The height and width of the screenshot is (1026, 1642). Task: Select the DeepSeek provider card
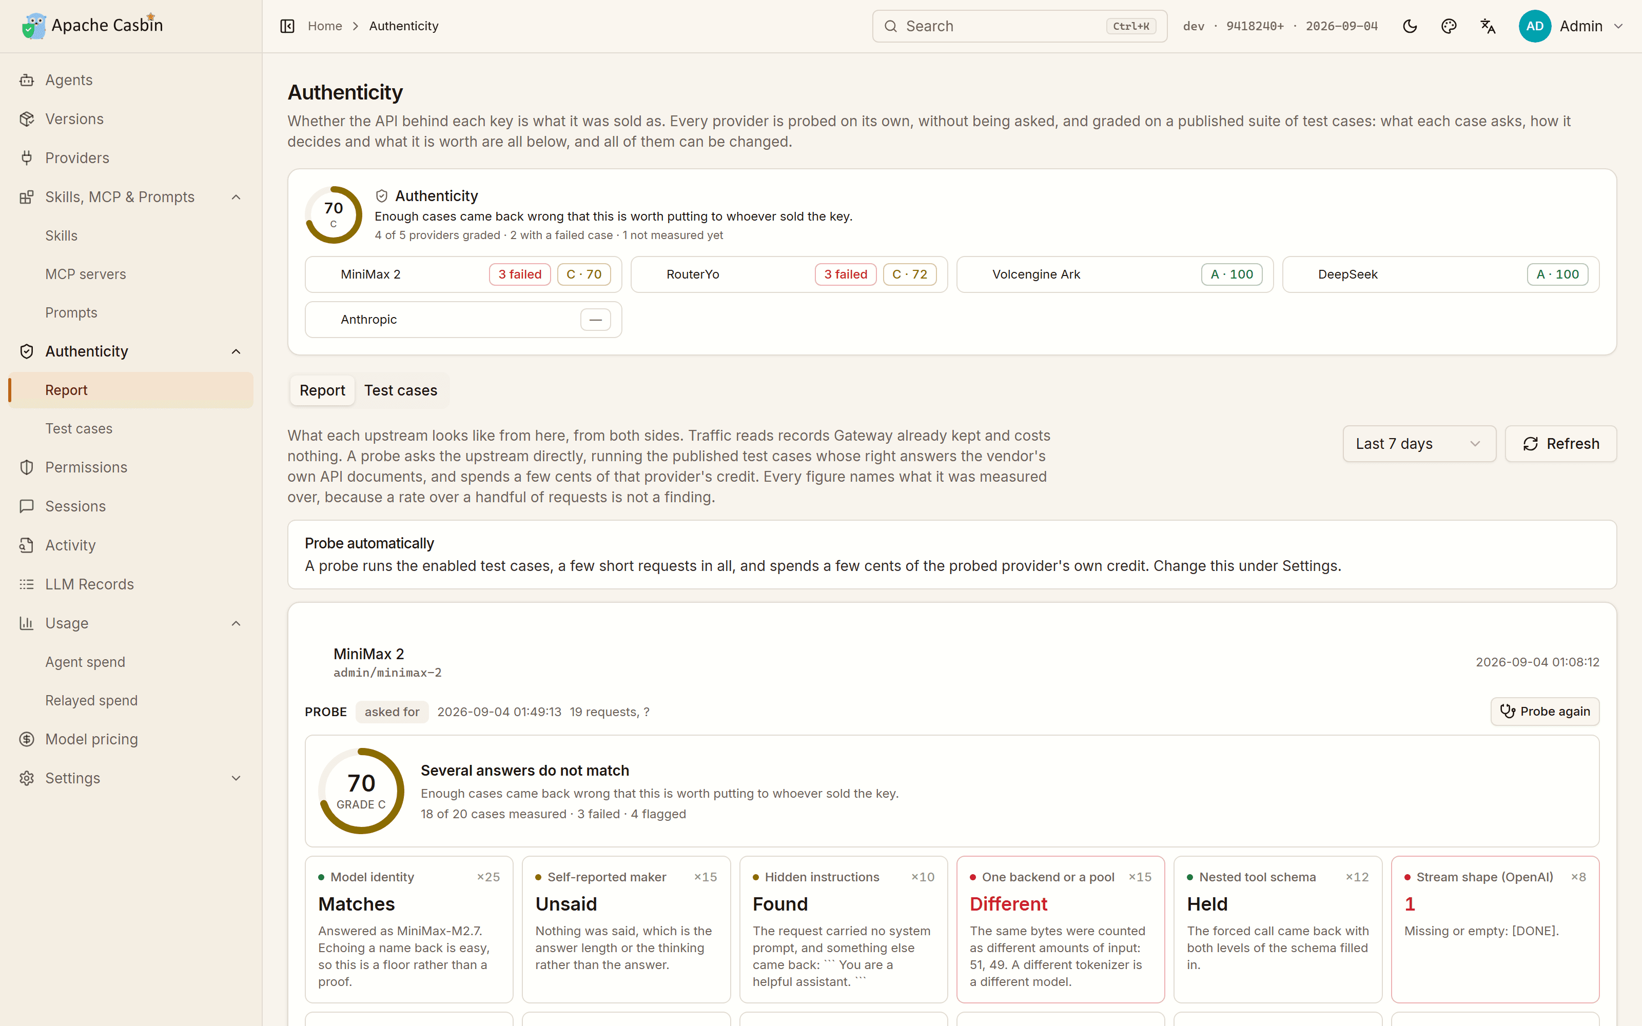(1440, 274)
